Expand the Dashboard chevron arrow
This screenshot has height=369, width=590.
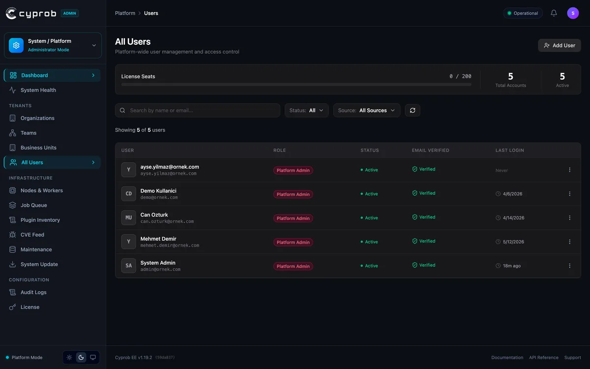click(x=93, y=75)
